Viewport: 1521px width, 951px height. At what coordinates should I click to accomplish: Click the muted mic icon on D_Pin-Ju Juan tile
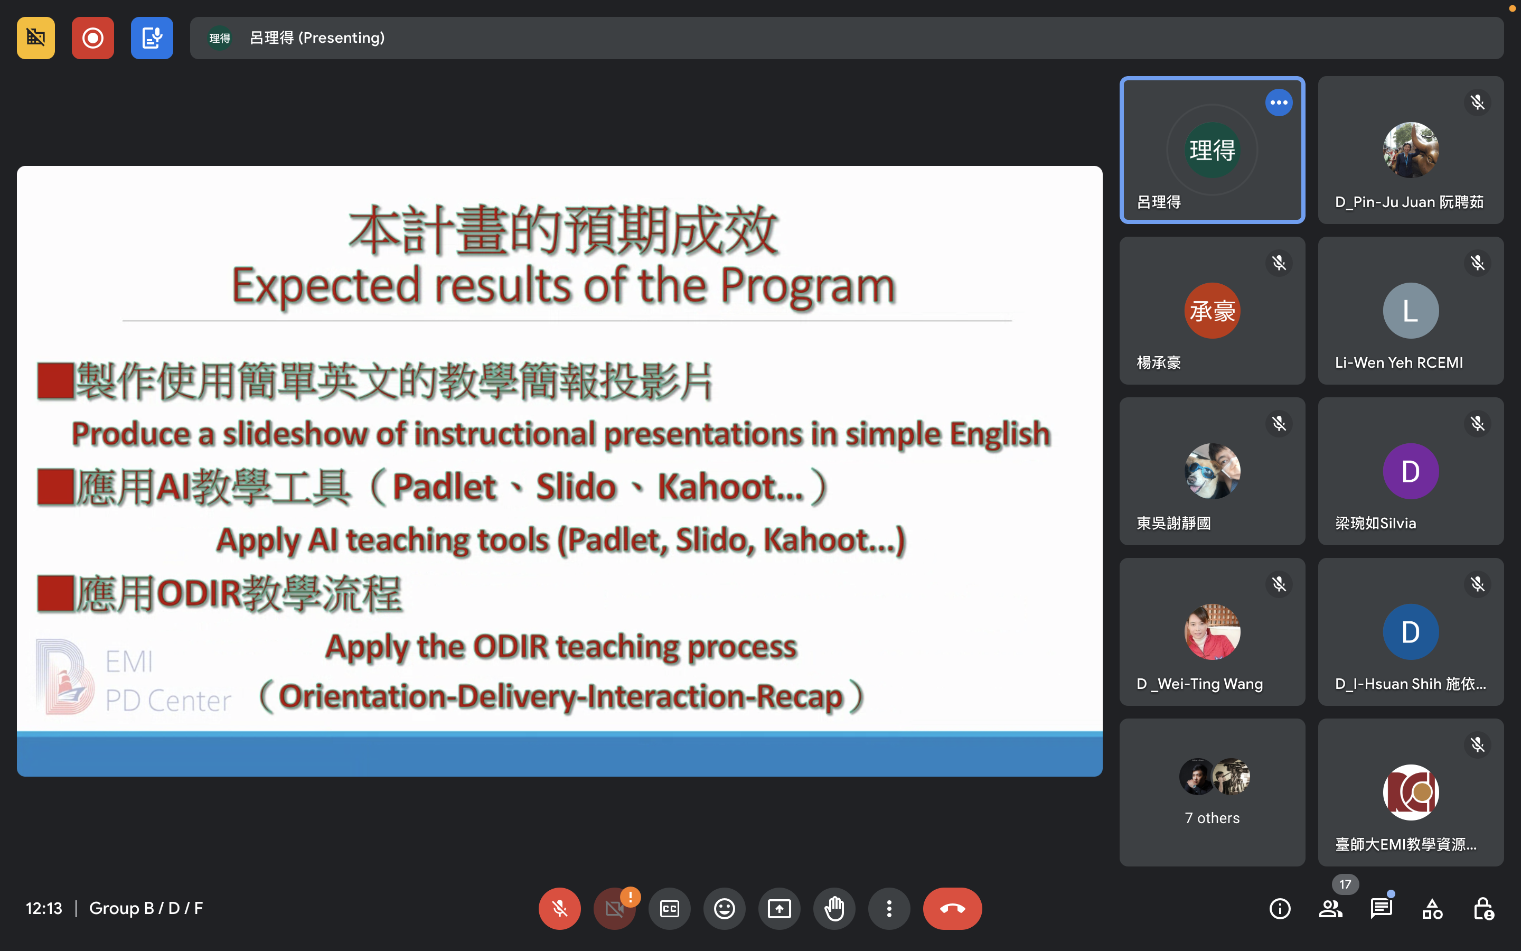click(x=1477, y=102)
